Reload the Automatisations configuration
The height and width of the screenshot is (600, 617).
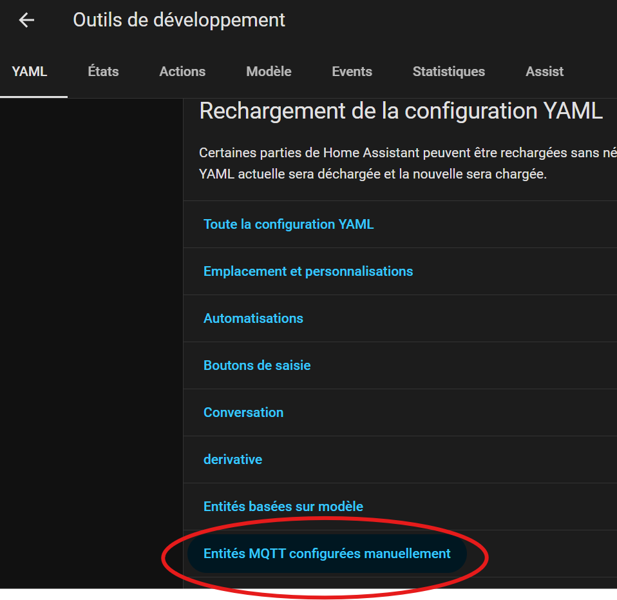pos(253,318)
